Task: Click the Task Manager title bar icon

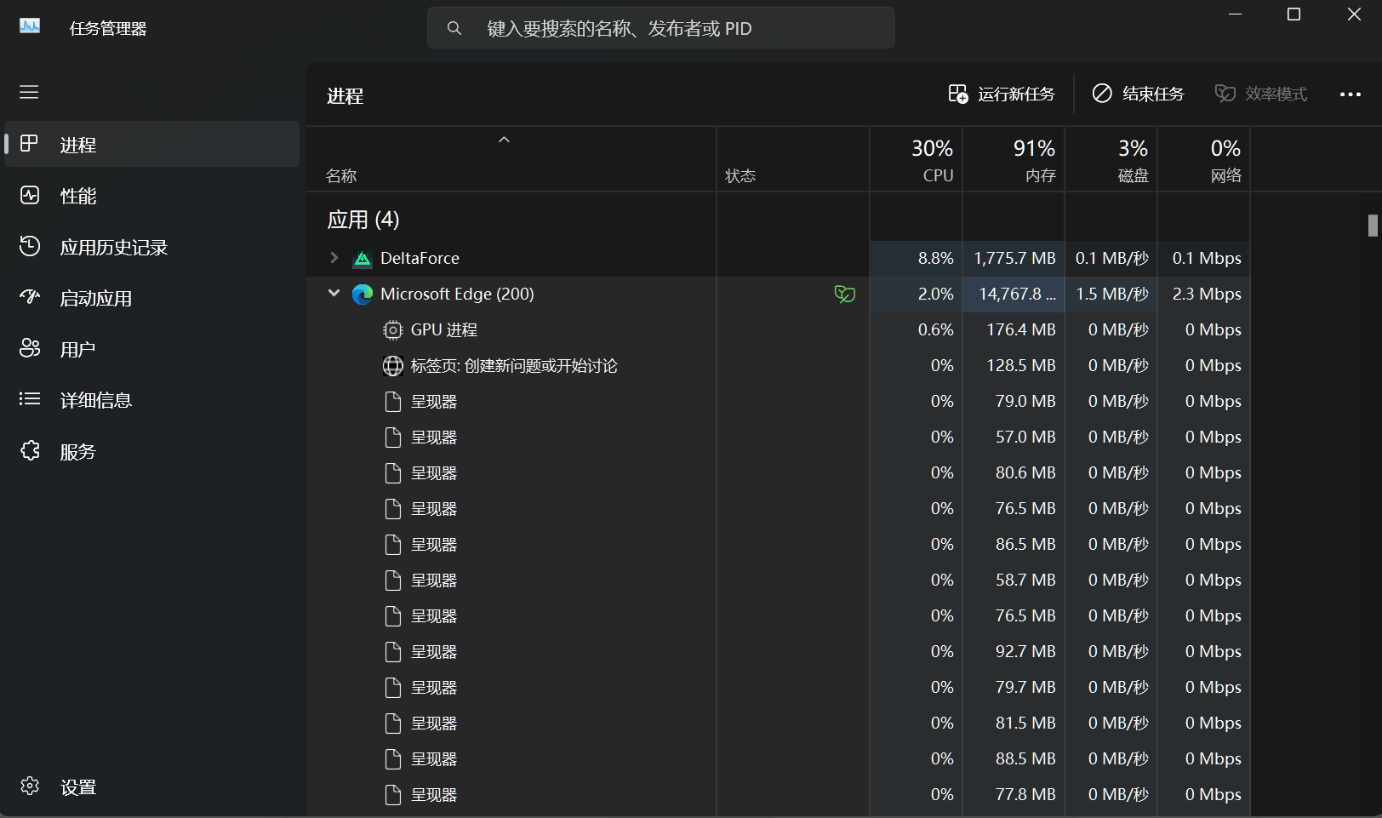Action: click(x=30, y=26)
